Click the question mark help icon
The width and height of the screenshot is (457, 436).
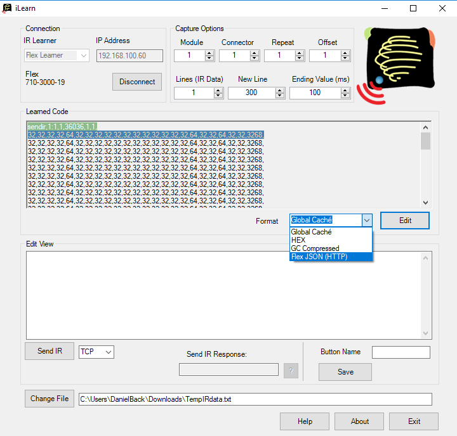(x=291, y=371)
